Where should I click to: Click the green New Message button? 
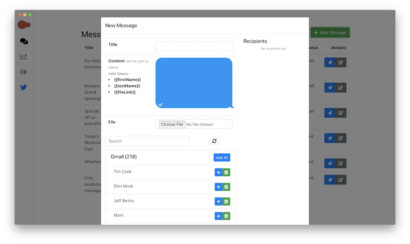tap(330, 32)
